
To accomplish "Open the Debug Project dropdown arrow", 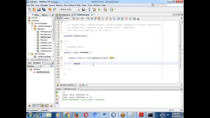I will pyautogui.click(x=108, y=10).
